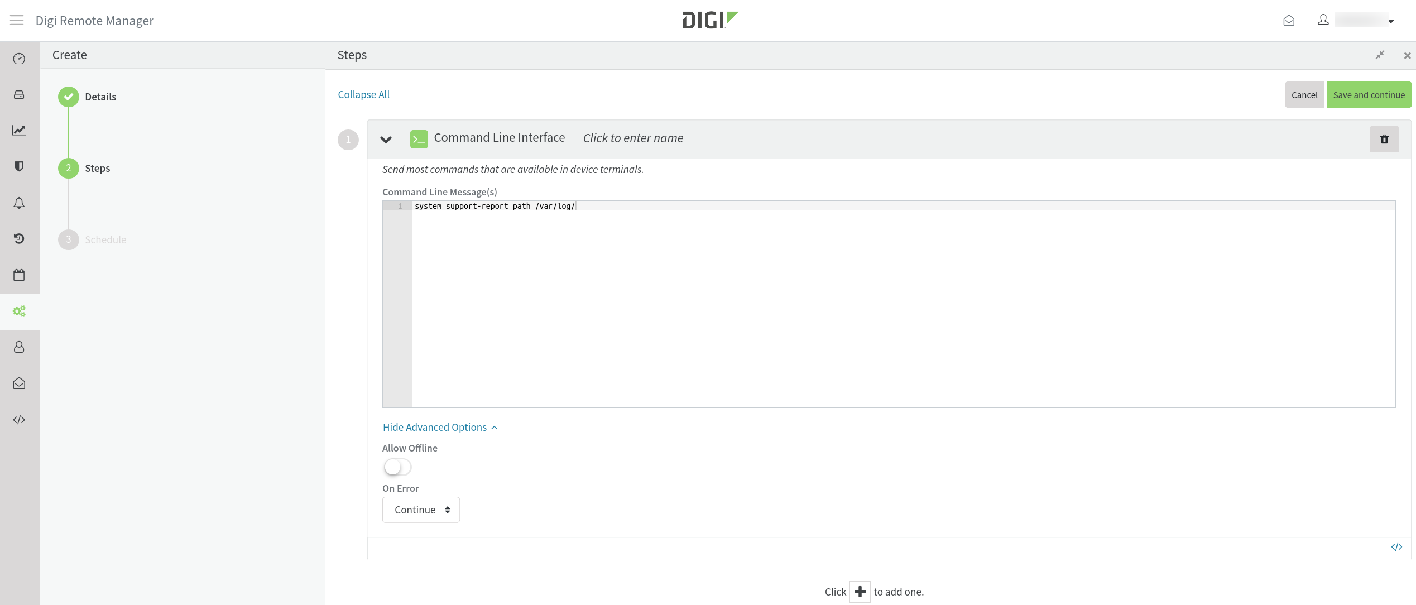The width and height of the screenshot is (1416, 605).
Task: Open the On Error Continue dropdown
Action: coord(421,510)
